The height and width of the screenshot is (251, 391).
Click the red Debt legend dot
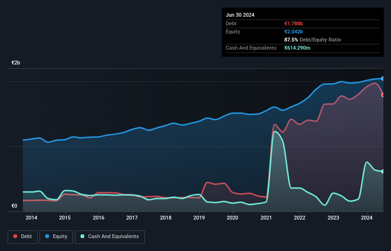pos(15,236)
